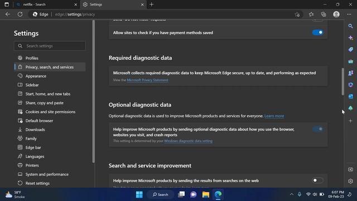
Task: Enable sending results from web searches
Action: tap(317, 180)
